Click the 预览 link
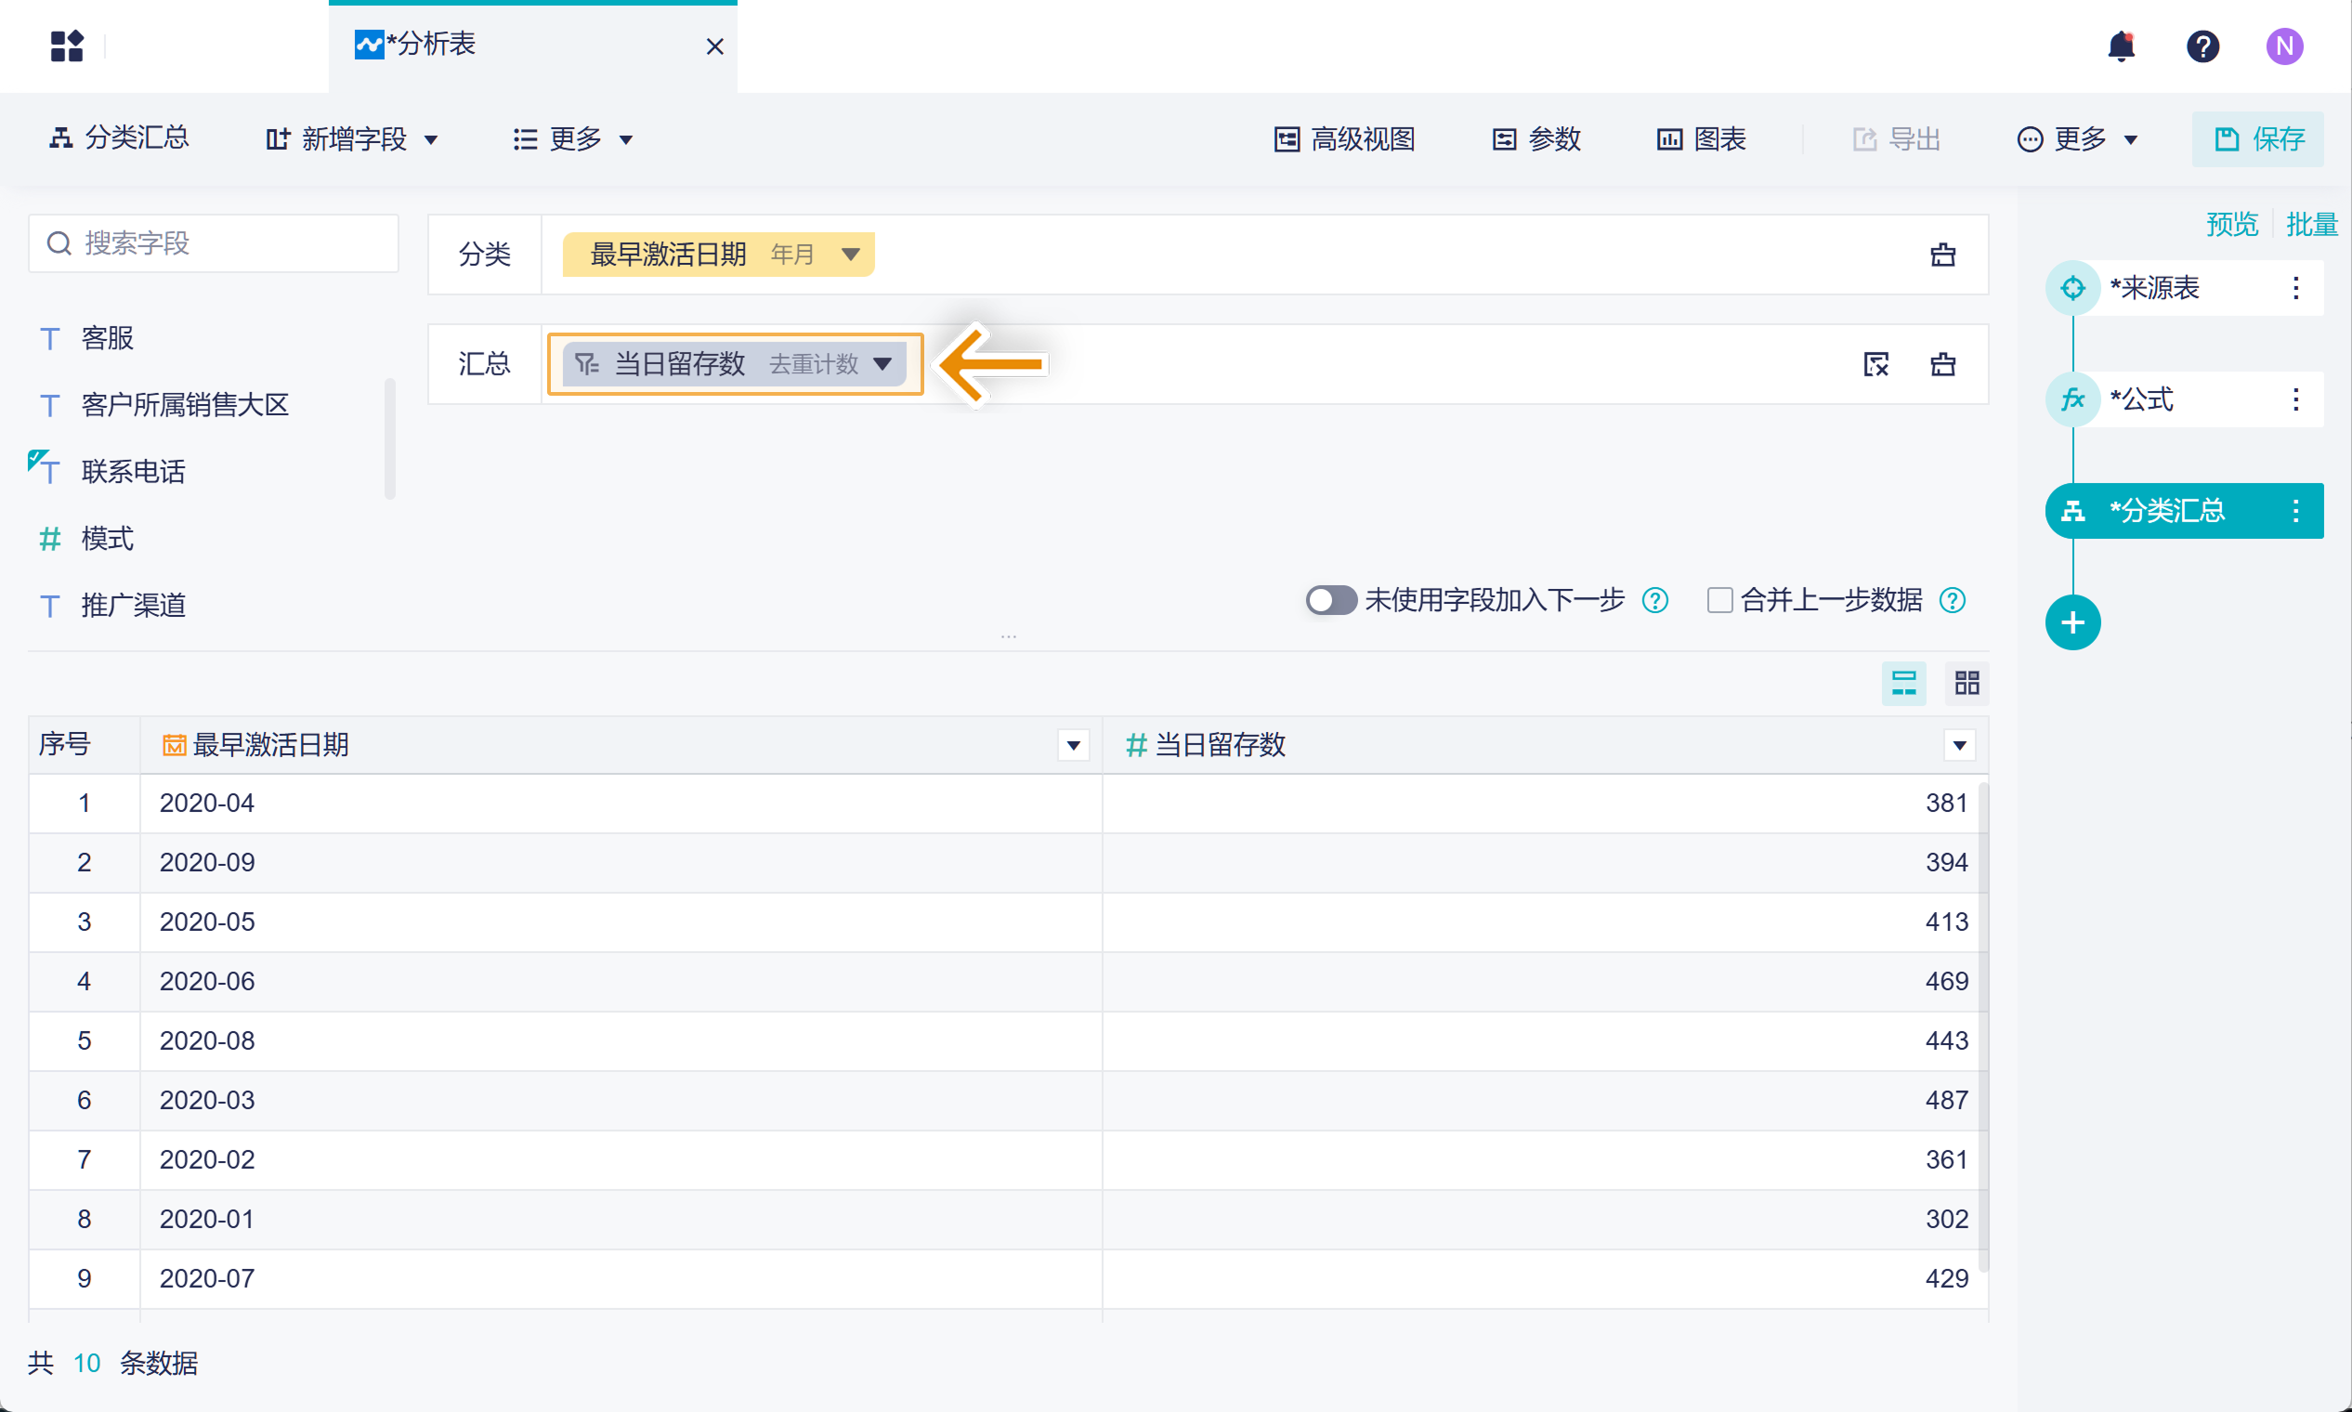 2231,225
